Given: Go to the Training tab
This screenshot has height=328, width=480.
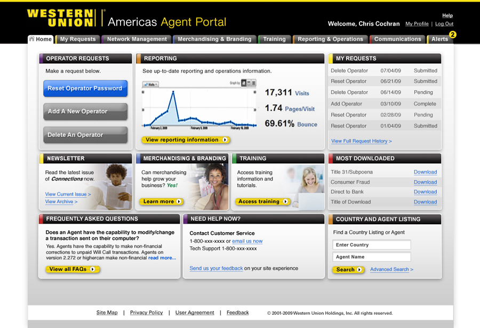Looking at the screenshot, I should [274, 39].
